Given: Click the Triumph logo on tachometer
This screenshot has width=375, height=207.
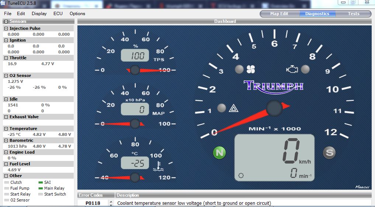Looking at the screenshot, I should coord(273,86).
